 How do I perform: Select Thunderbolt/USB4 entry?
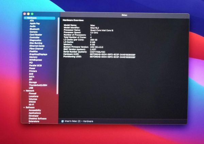38,85
